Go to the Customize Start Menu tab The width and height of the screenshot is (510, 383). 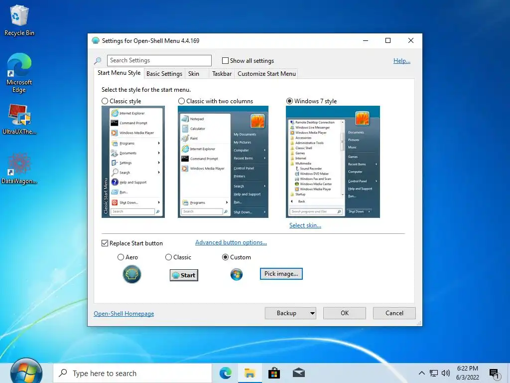[267, 74]
